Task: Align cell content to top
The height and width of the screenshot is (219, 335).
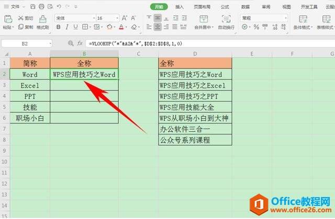Action: coord(149,18)
